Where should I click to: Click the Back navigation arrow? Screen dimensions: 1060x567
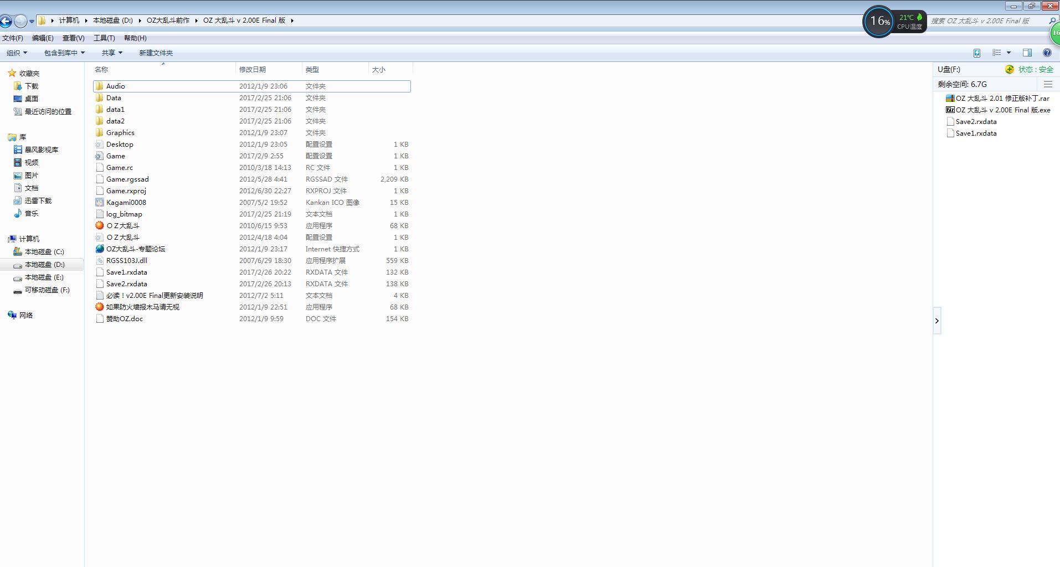point(6,21)
